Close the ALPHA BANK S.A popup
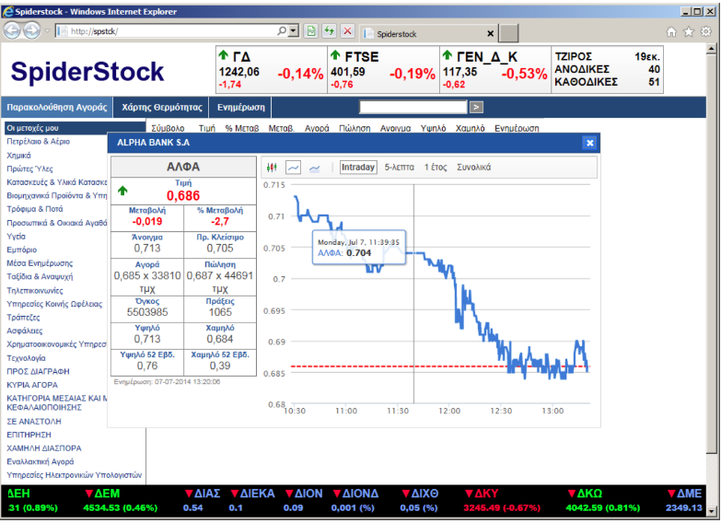The image size is (721, 523). (589, 143)
